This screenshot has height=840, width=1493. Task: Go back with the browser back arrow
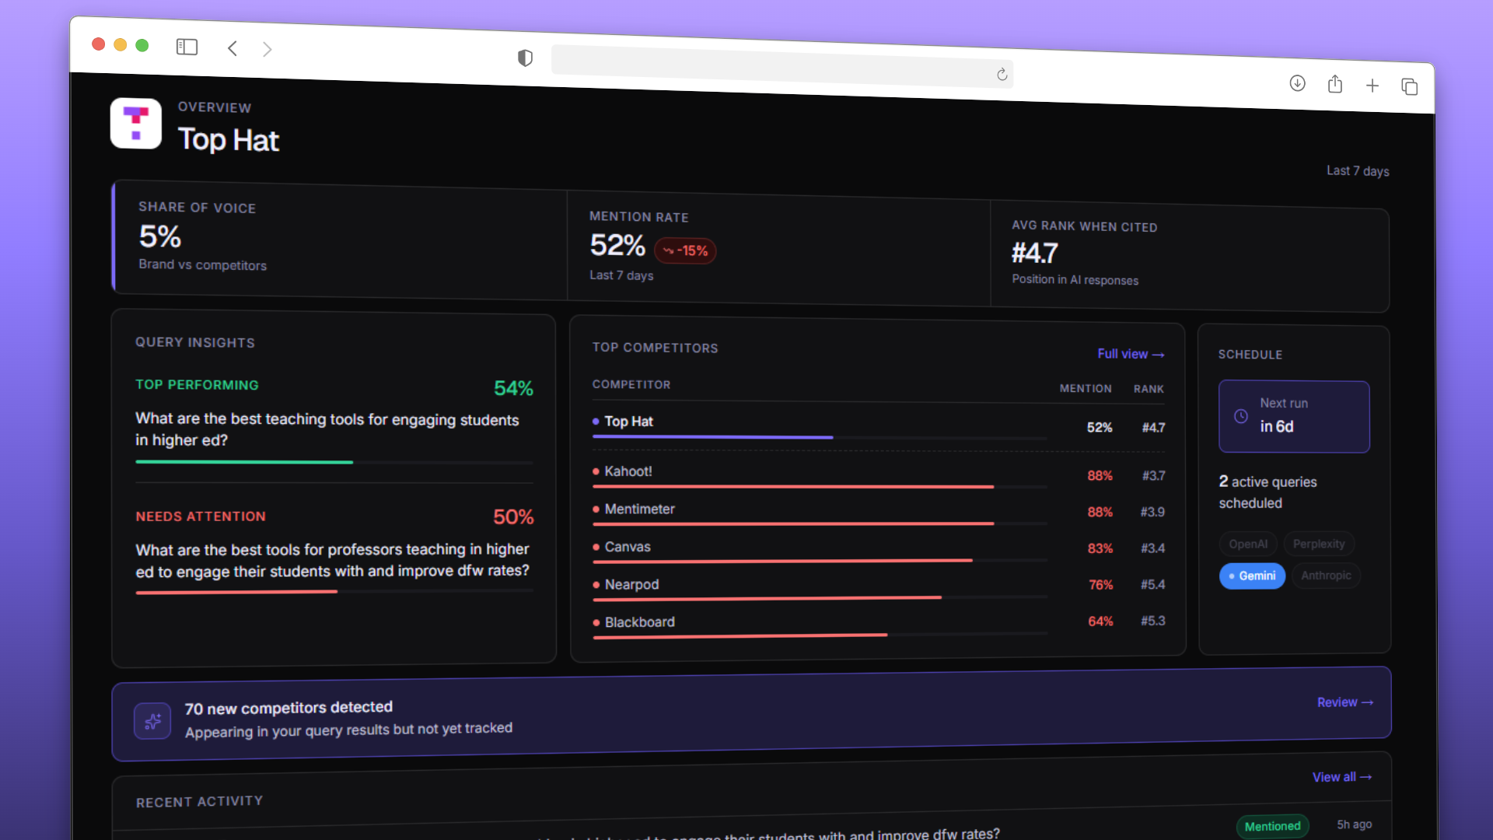(233, 49)
